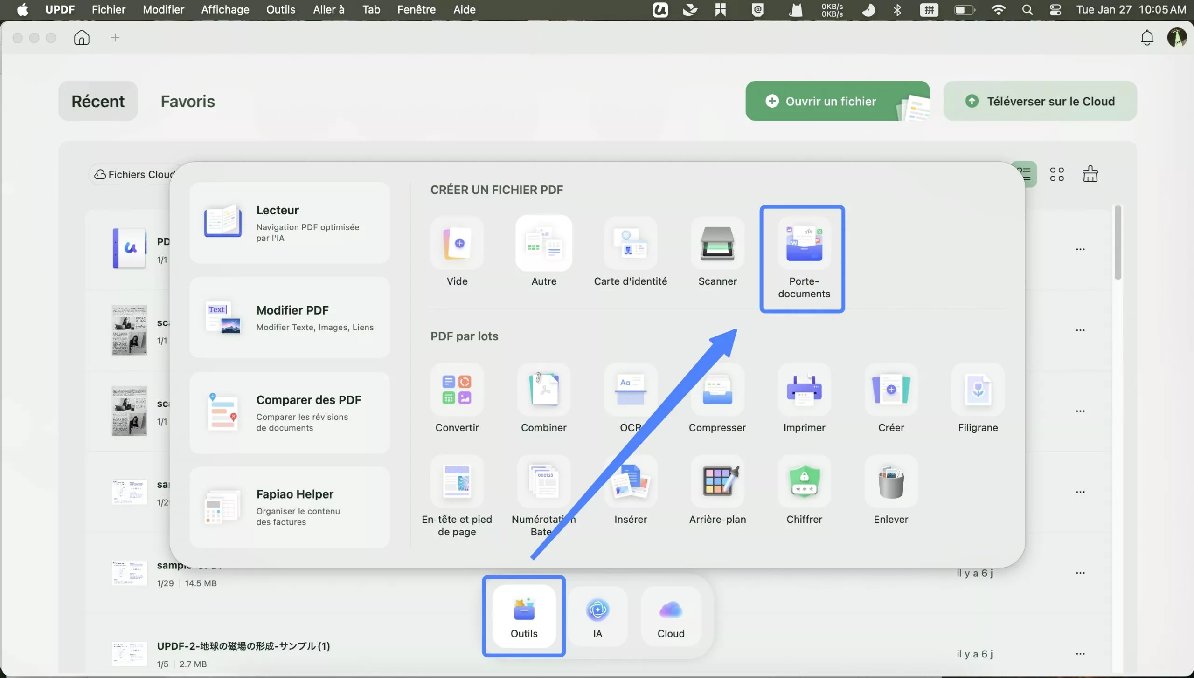Open the more options menu for the sample file

coord(1081,573)
